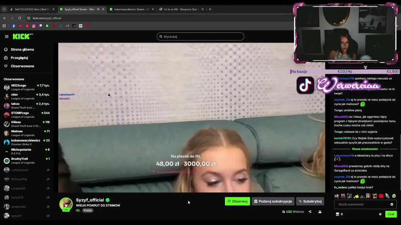Share the stream via share icon
Image resolution: width=401 pixels, height=225 pixels.
(310, 212)
